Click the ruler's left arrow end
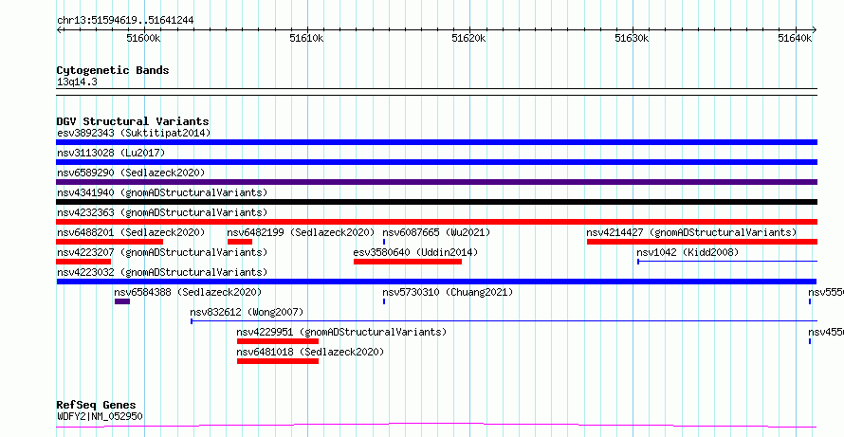 [x=59, y=29]
